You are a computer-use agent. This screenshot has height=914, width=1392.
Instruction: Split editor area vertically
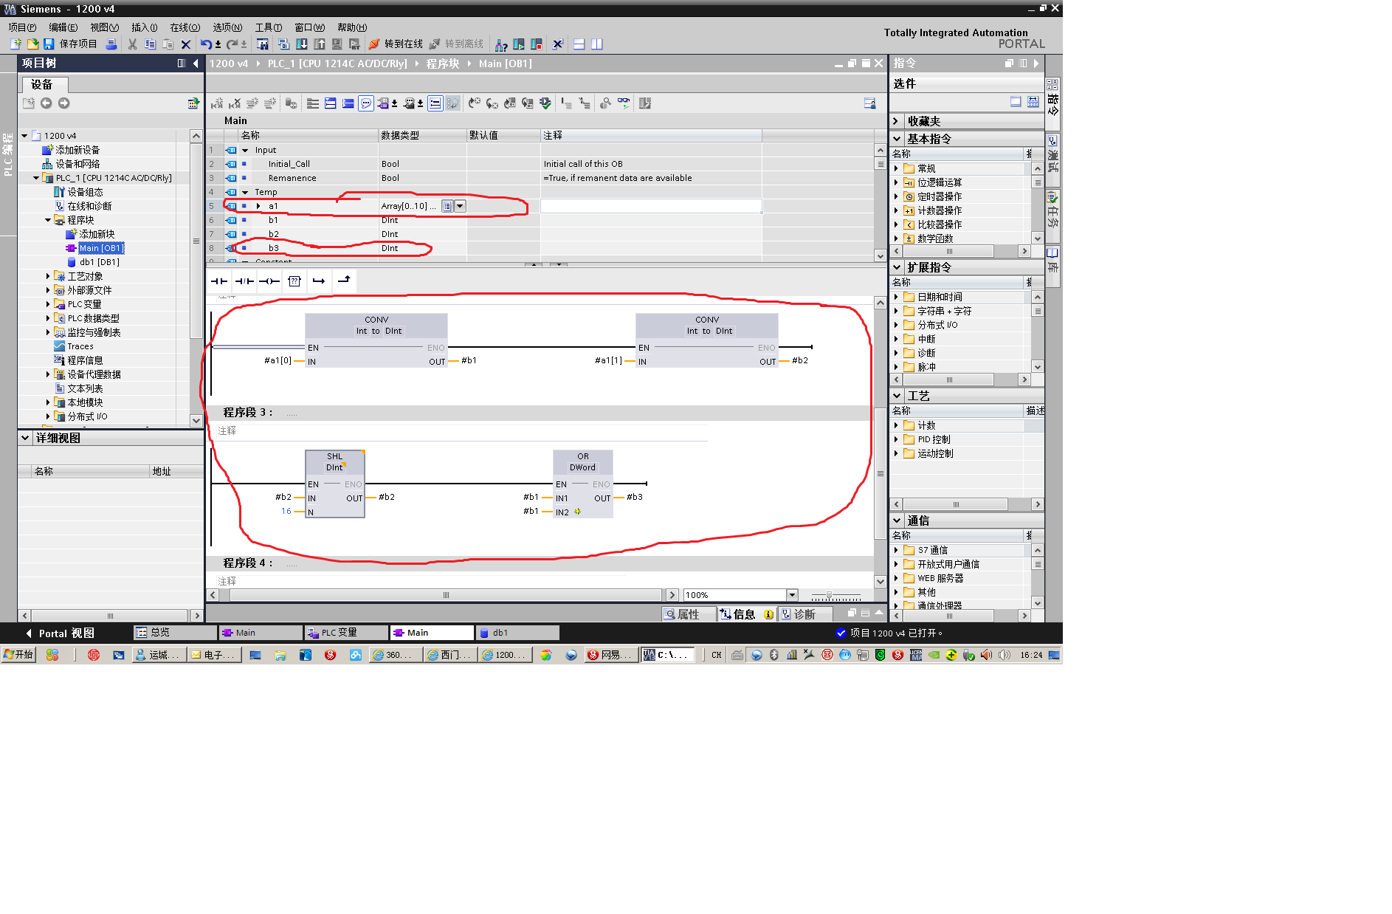click(x=597, y=44)
